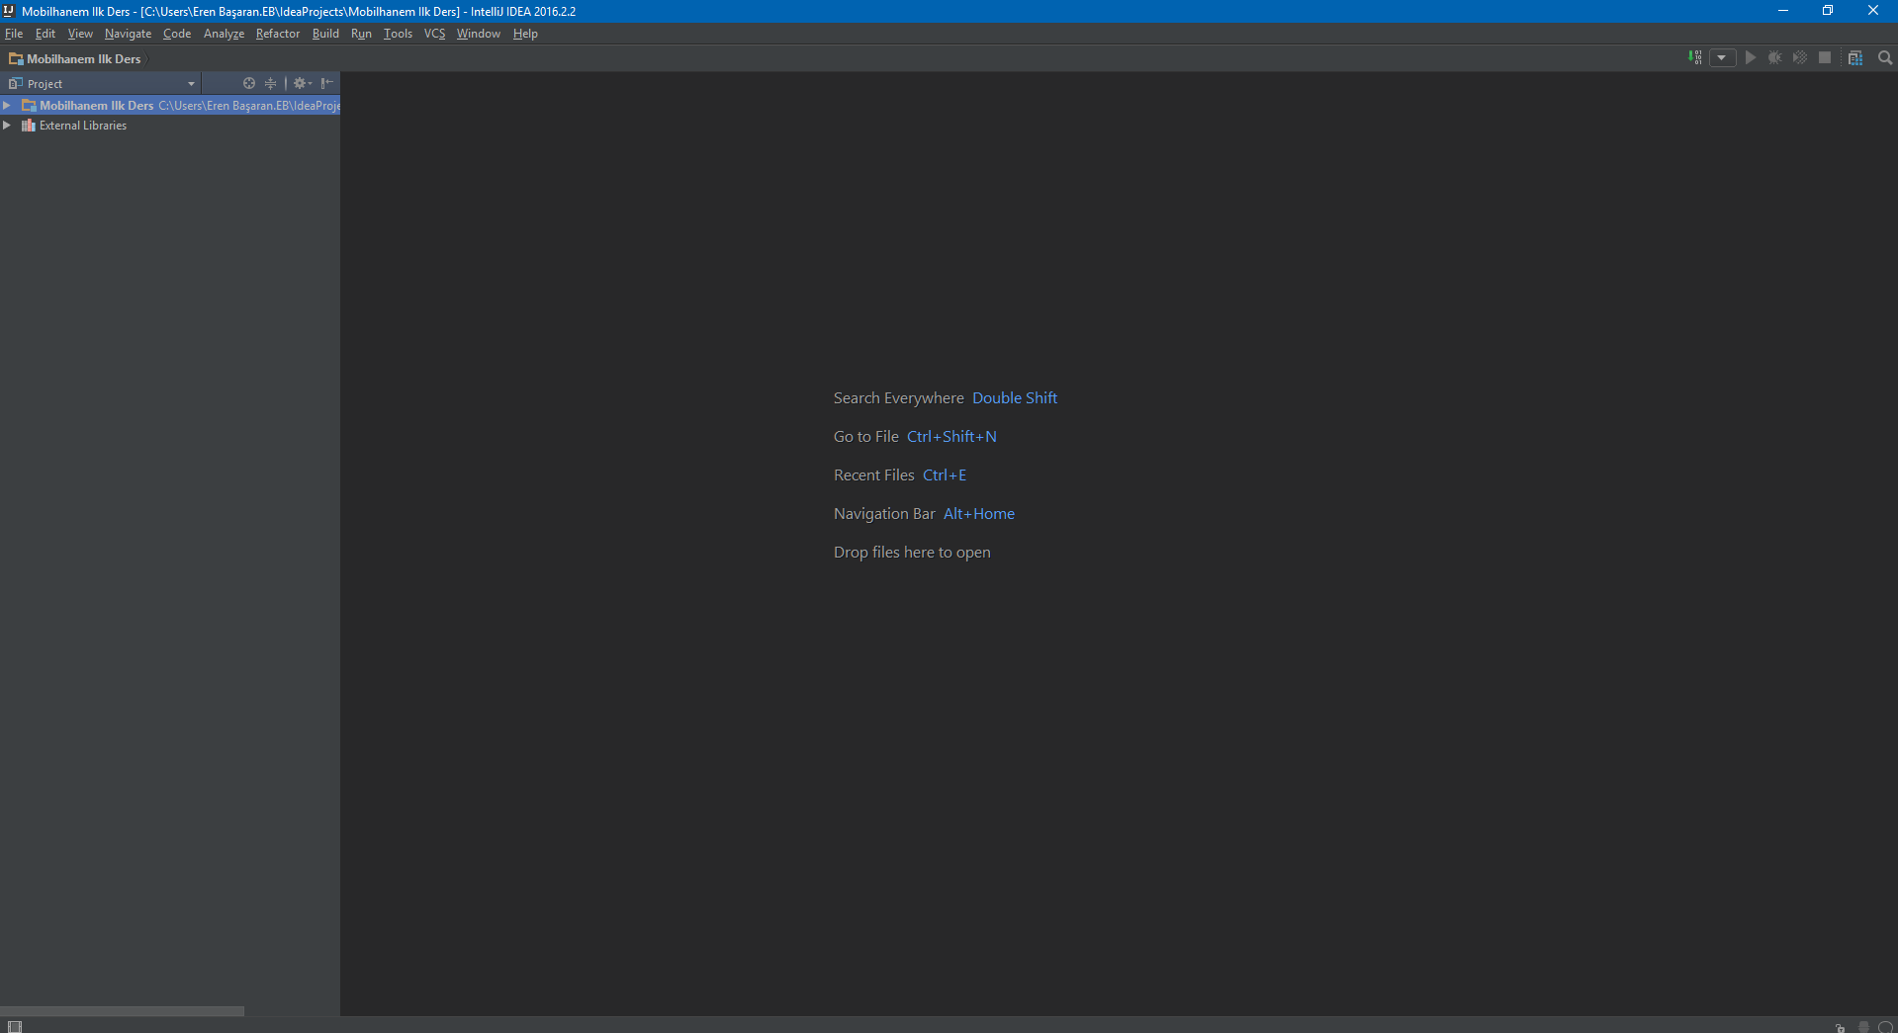Click Scroll from Source target icon
Viewport: 1898px width, 1033px height.
(249, 83)
